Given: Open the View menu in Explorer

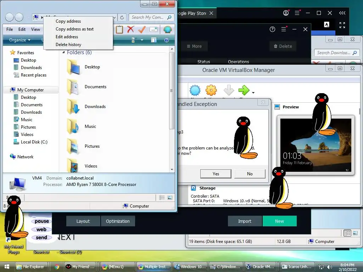Looking at the screenshot, I should [x=36, y=29].
